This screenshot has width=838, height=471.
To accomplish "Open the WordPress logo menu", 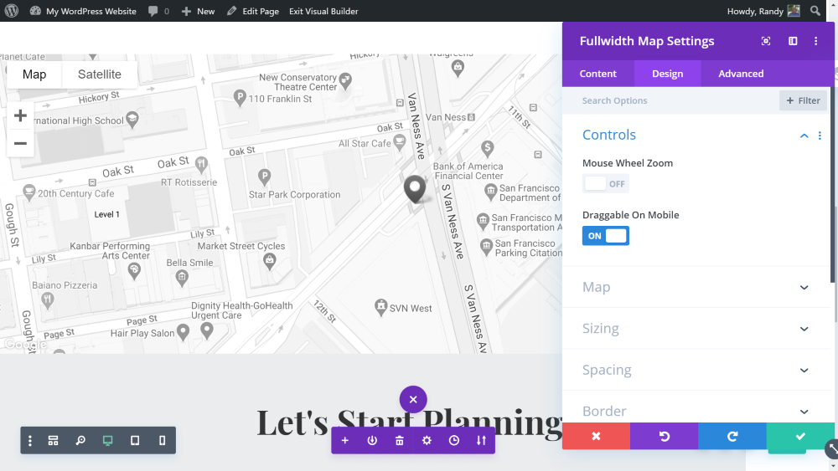I will click(x=12, y=11).
